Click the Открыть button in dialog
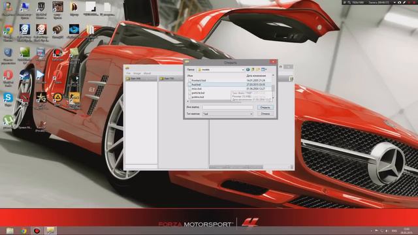This screenshot has width=418, height=235. [265, 107]
